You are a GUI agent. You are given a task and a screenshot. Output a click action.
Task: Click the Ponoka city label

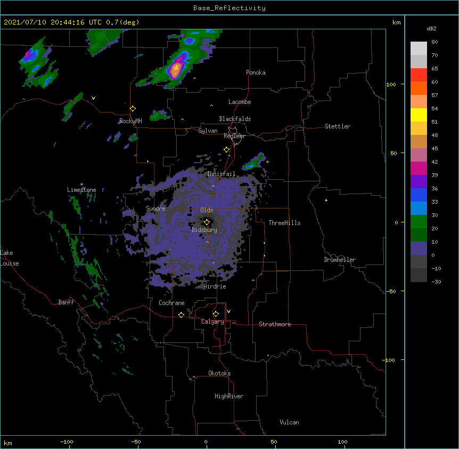click(x=256, y=73)
